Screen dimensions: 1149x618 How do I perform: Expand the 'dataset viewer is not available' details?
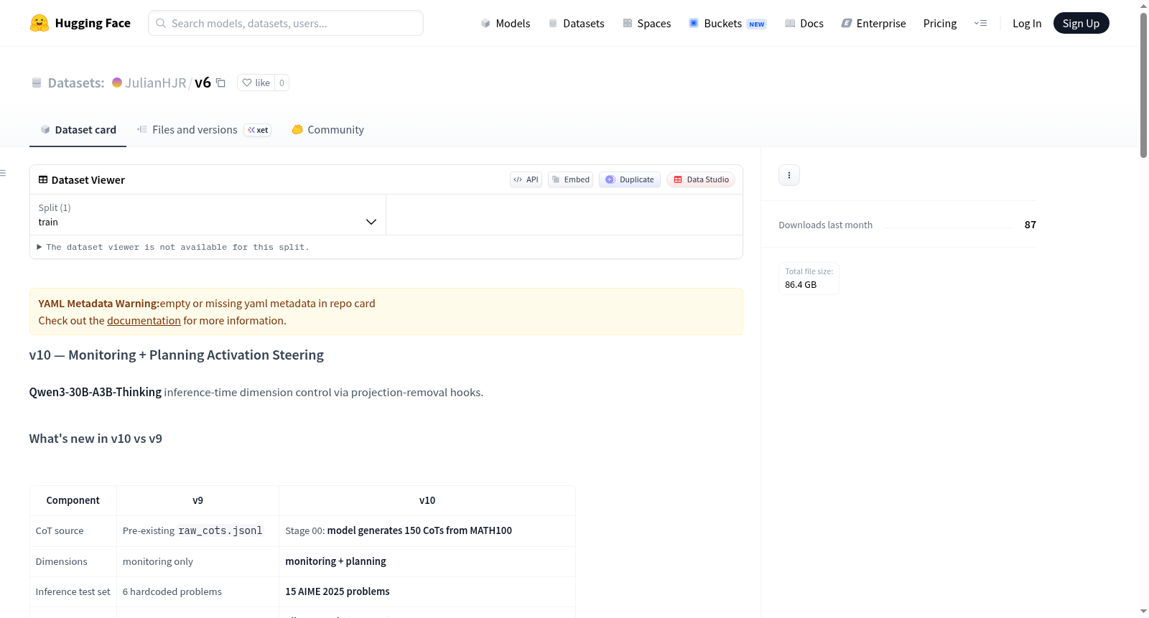[173, 247]
